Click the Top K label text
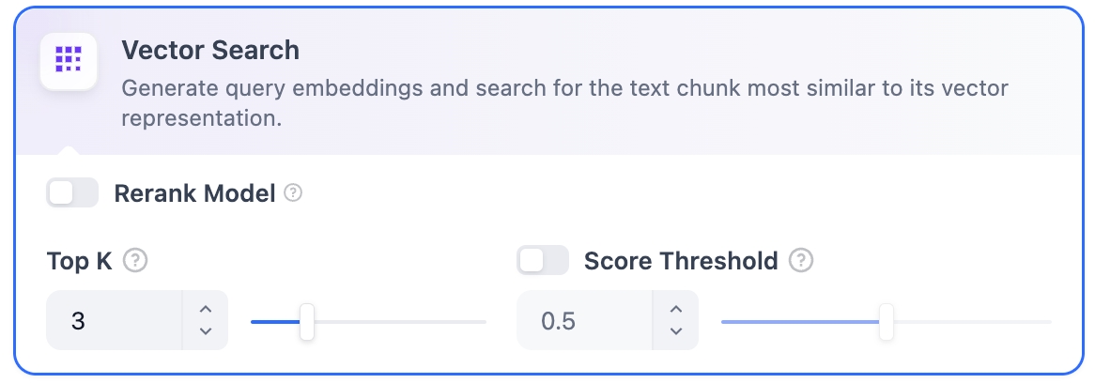This screenshot has height=383, width=1095. click(80, 260)
